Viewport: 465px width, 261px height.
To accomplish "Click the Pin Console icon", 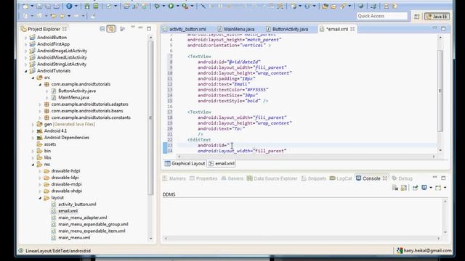I will tap(415, 188).
